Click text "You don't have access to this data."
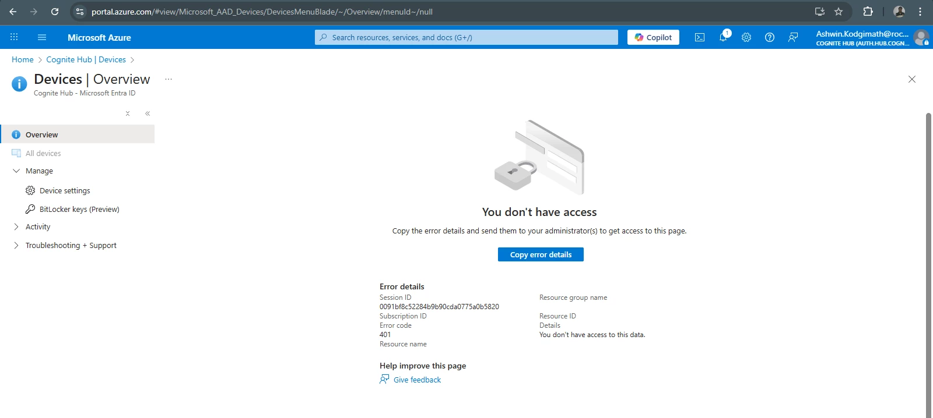933x418 pixels. 592,335
